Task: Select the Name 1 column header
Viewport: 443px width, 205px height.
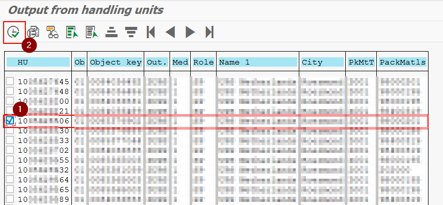Action: tap(257, 62)
